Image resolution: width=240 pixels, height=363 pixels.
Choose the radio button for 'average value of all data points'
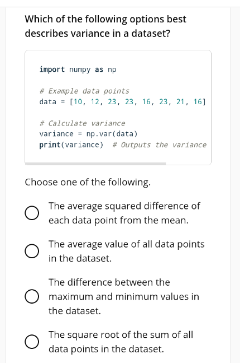click(x=32, y=251)
